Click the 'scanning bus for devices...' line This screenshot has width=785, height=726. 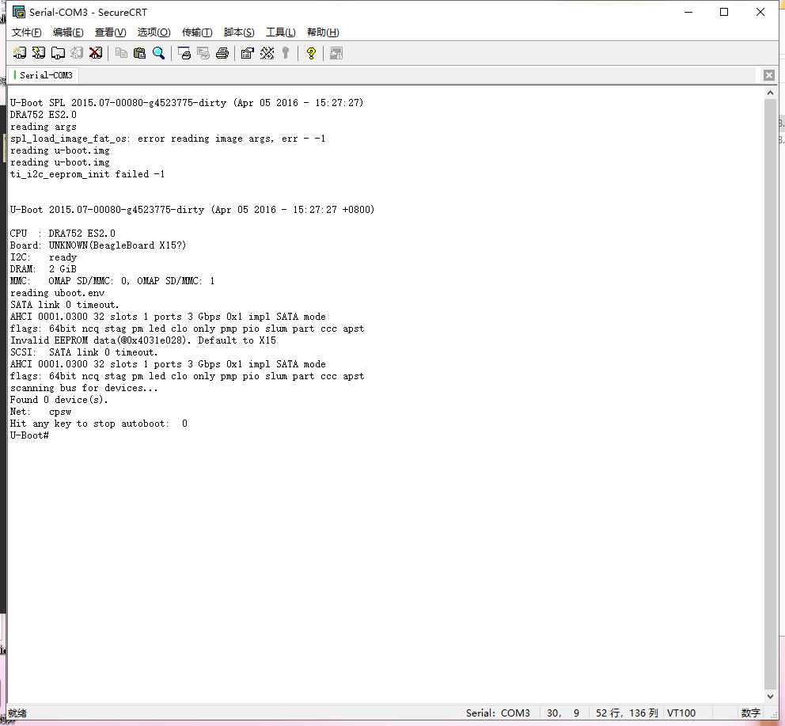84,388
